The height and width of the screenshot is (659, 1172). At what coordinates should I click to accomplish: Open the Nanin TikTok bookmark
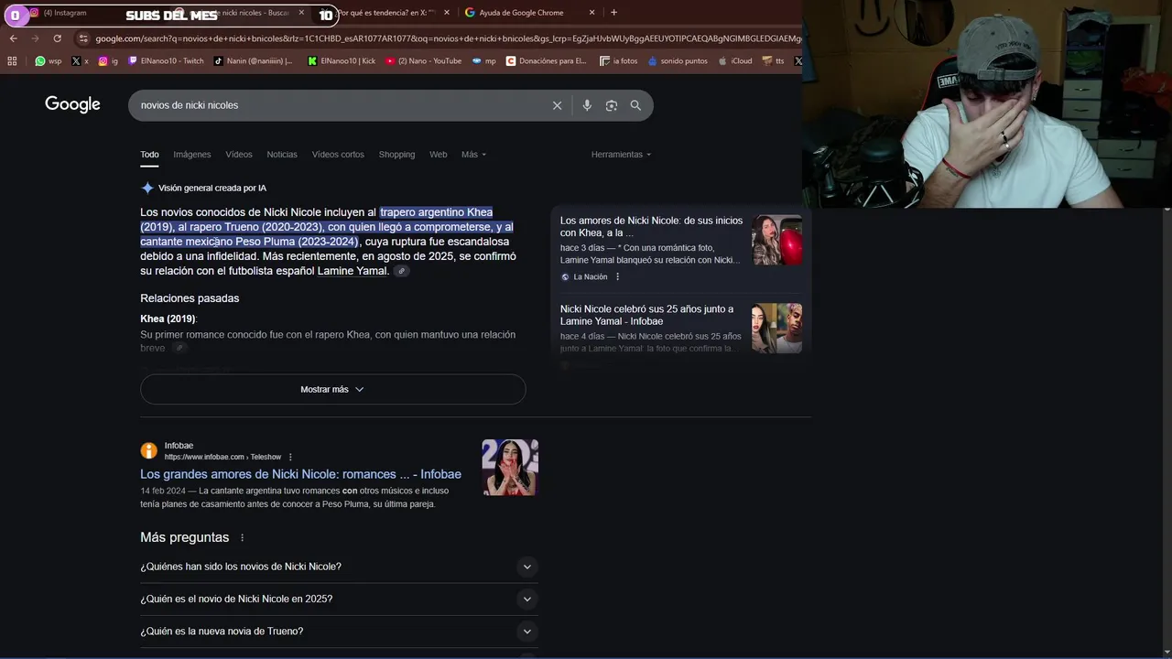pyautogui.click(x=253, y=61)
